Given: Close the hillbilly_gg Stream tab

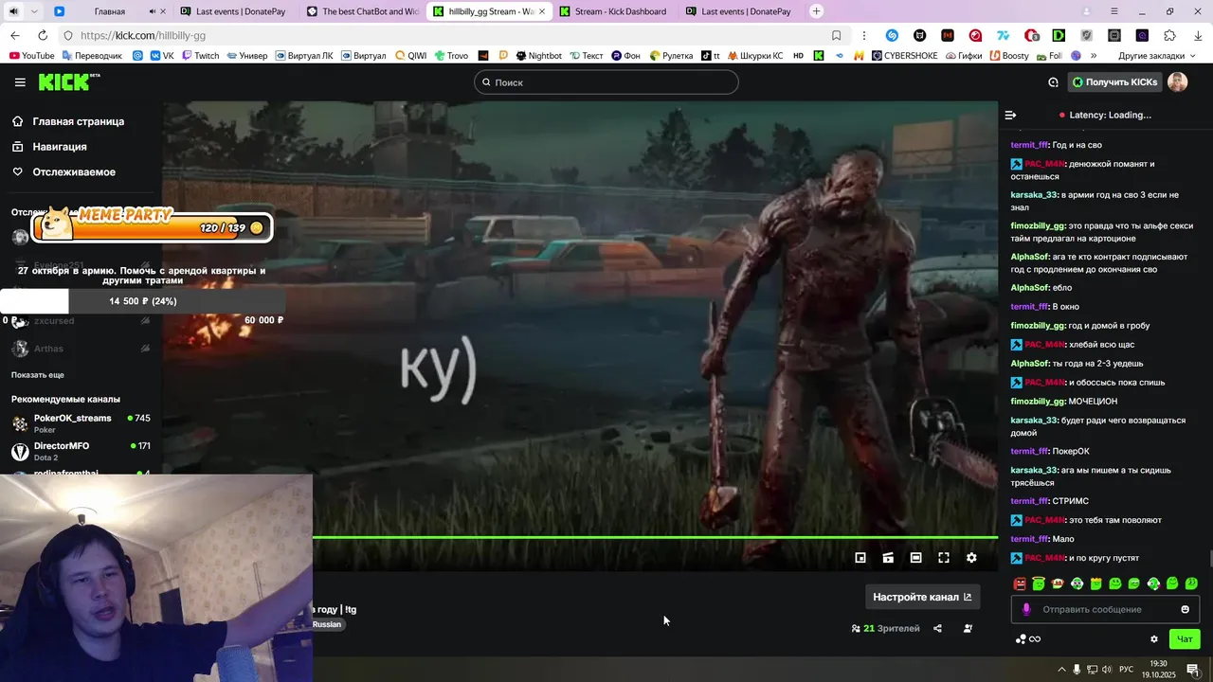Looking at the screenshot, I should [x=542, y=11].
